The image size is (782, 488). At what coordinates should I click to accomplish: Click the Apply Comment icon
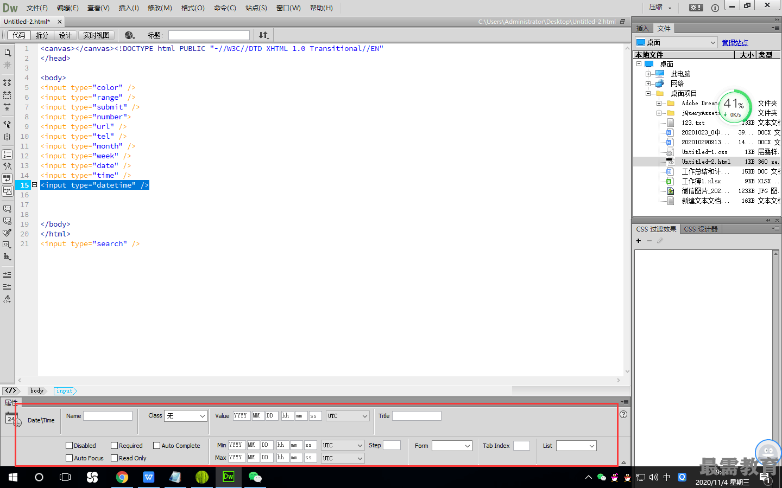pyautogui.click(x=7, y=209)
